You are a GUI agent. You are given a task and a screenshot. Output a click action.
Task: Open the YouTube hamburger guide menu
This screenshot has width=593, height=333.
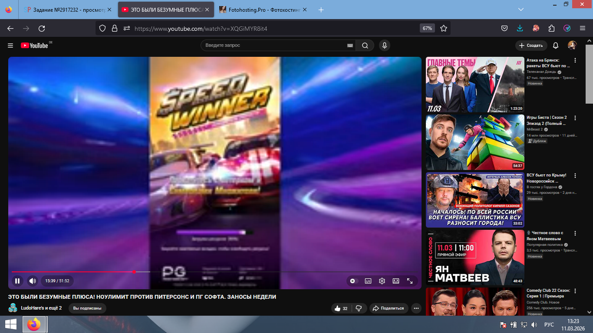tap(10, 46)
